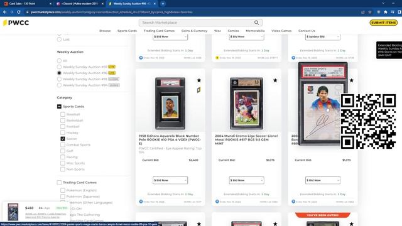Viewport: 402px width, 226px height.
Task: Check the Basketball checkbox
Action: [x=63, y=121]
